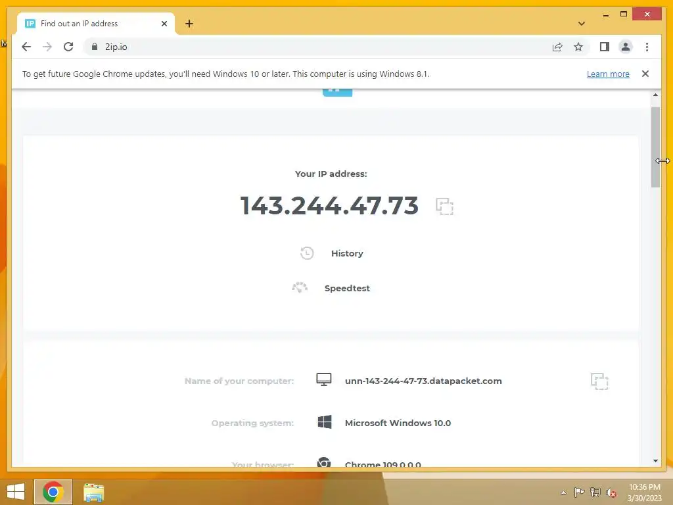Image resolution: width=673 pixels, height=505 pixels.
Task: Open the Chrome three-dot menu
Action: 647,47
